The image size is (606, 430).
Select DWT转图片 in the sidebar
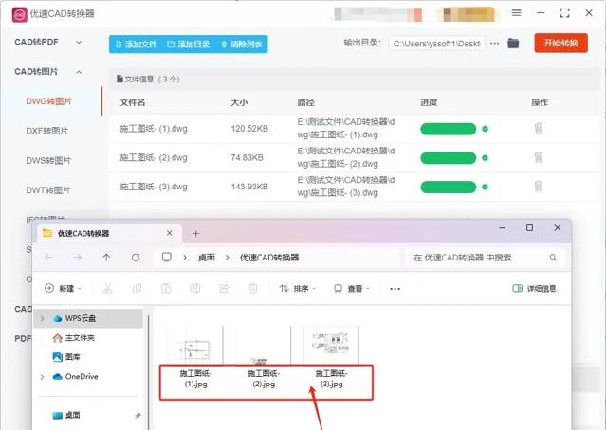tap(48, 190)
